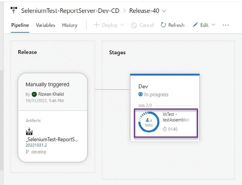Viewport: 242px width, 185px height.
Task: Click the Deploy plus icon
Action: (96, 25)
